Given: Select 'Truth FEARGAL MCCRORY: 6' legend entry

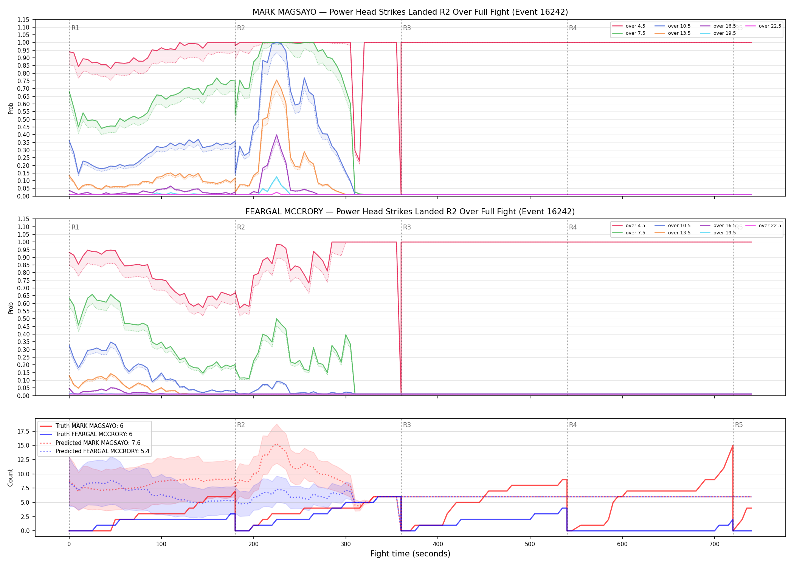Looking at the screenshot, I should (86, 434).
